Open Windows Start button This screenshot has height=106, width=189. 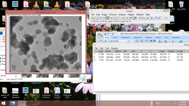pos(3,103)
